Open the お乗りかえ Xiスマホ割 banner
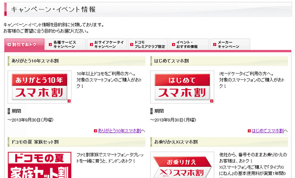Screen dimensions: 295x178 [x=182, y=165]
